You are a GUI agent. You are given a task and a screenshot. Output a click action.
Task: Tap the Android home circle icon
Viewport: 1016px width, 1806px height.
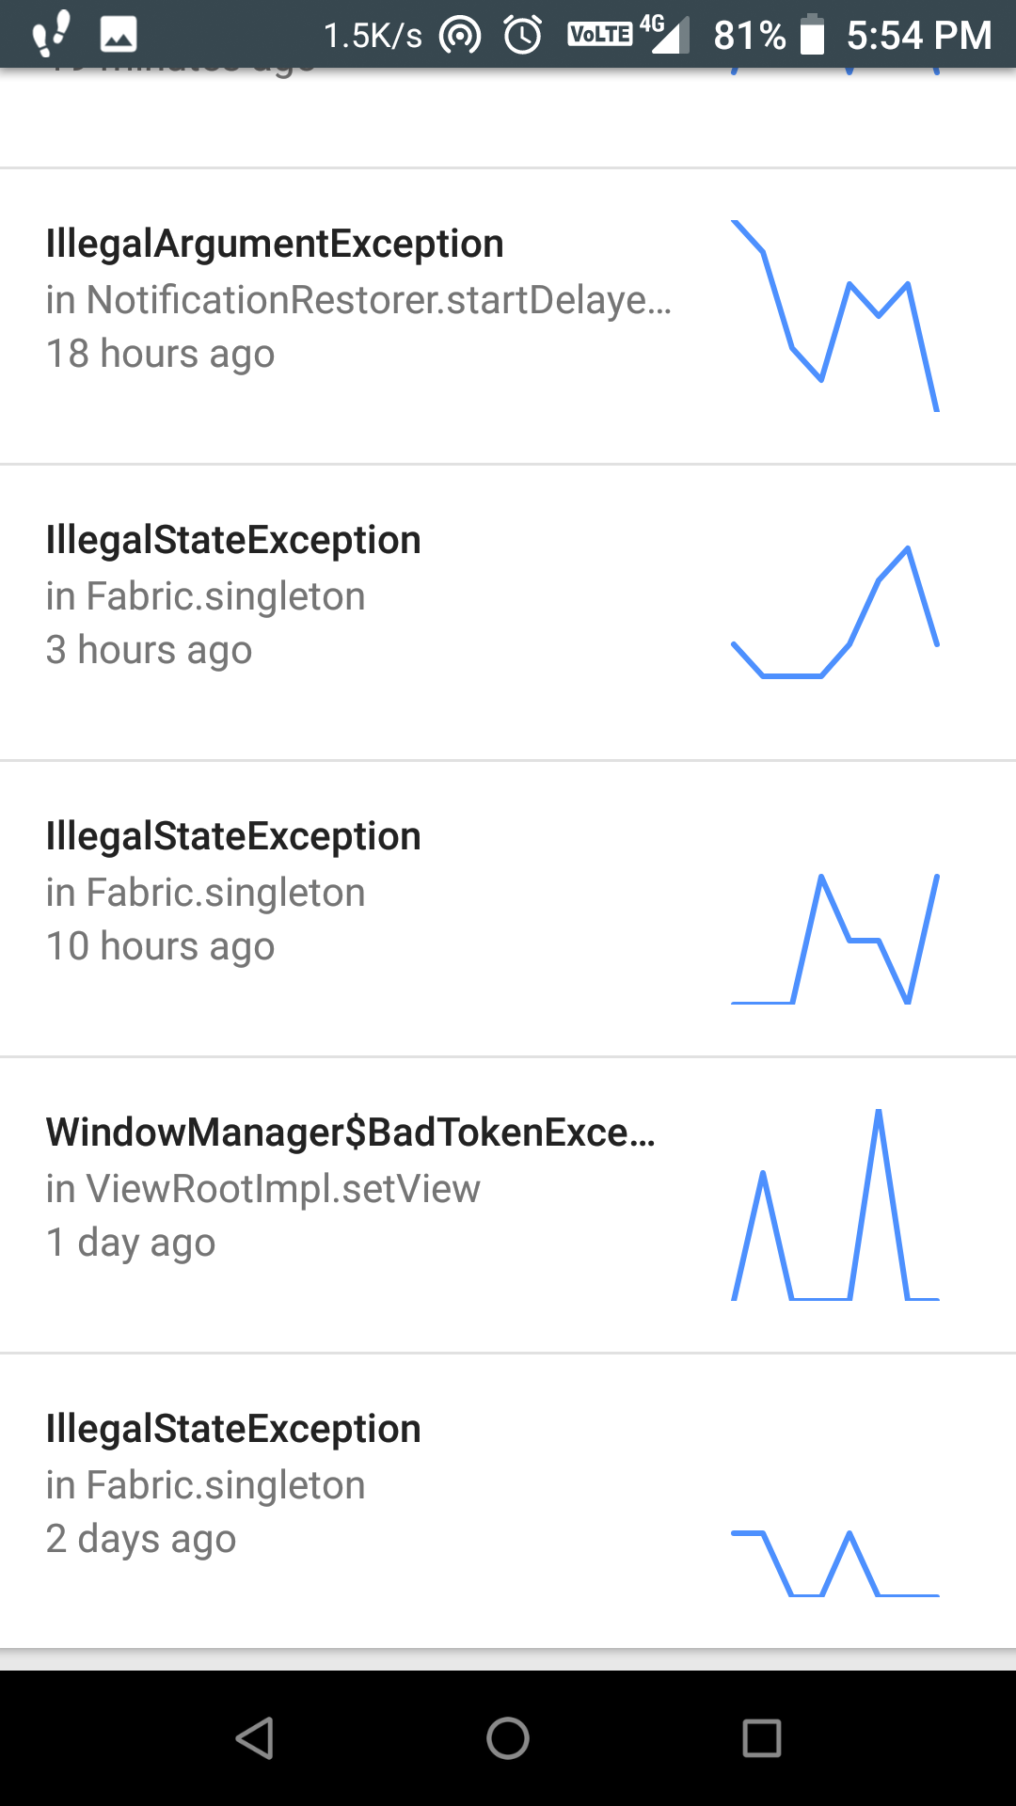(508, 1738)
